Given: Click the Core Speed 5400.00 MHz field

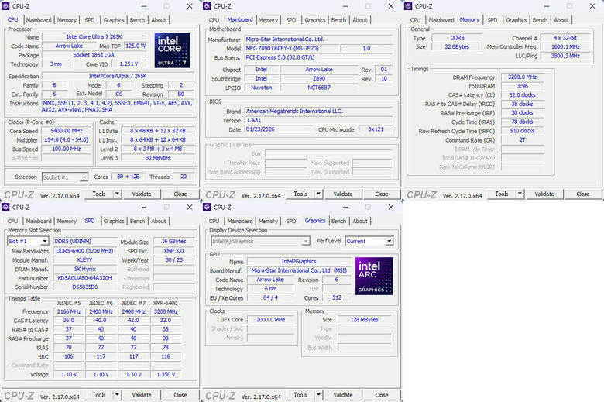Looking at the screenshot, I should 67,131.
